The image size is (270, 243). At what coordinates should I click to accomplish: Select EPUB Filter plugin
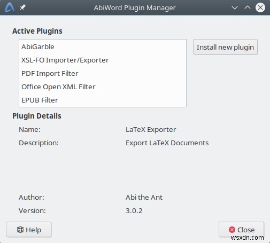[103, 100]
